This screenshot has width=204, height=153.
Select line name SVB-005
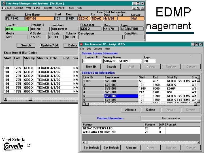point(121,100)
